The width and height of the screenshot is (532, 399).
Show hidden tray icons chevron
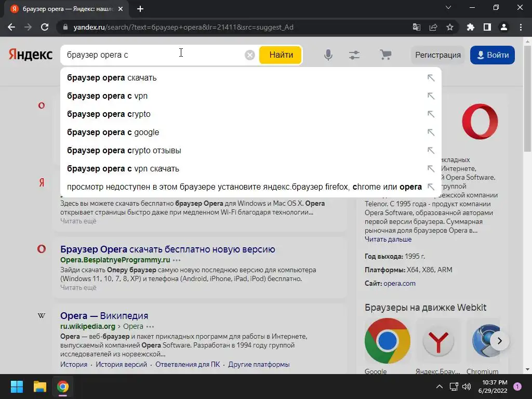click(440, 387)
